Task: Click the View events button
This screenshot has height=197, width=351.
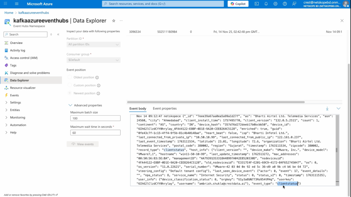Action: pyautogui.click(x=83, y=144)
